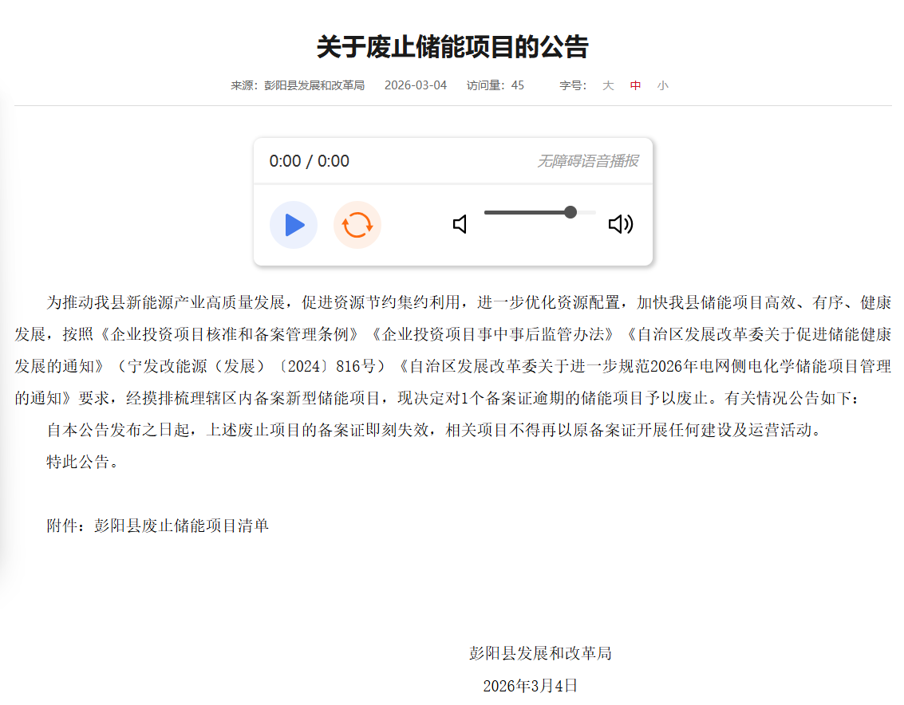Click the publish date 2026-03-04

pyautogui.click(x=416, y=85)
